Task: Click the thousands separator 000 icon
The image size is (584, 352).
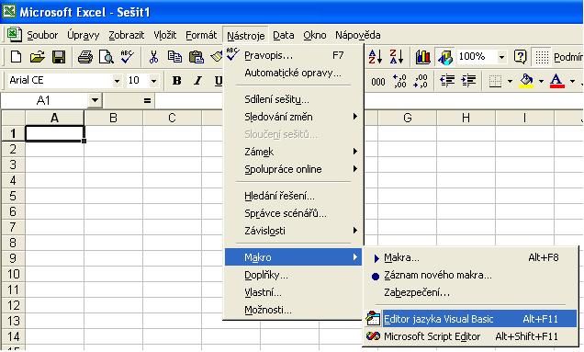Action: click(378, 82)
